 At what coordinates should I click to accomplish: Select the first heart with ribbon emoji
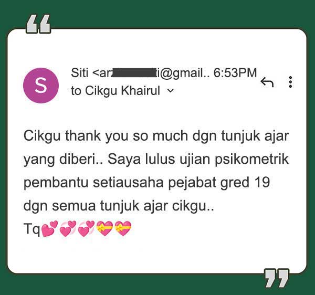tap(104, 228)
